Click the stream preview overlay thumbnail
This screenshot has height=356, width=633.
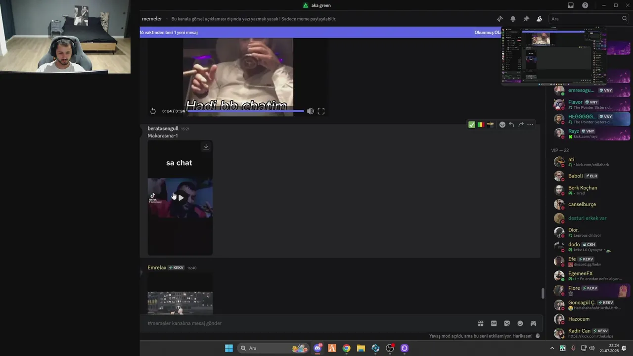tap(553, 56)
